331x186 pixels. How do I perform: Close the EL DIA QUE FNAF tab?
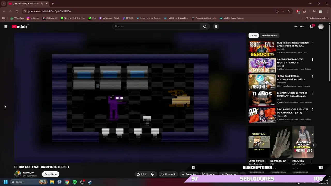[x=46, y=4]
